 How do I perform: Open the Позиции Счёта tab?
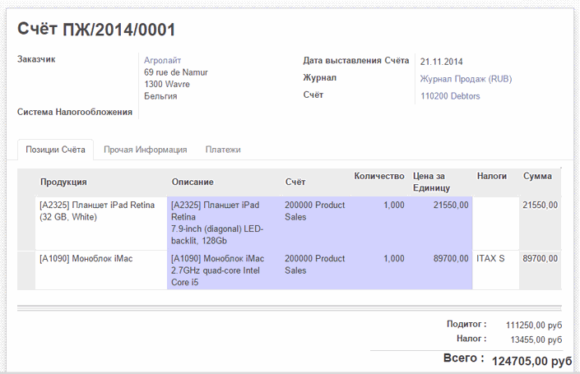click(x=55, y=150)
